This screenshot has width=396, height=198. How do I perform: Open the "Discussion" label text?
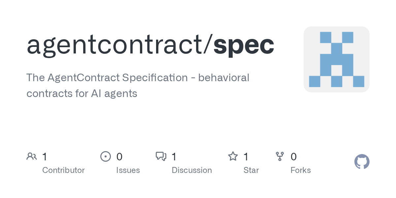pyautogui.click(x=192, y=170)
